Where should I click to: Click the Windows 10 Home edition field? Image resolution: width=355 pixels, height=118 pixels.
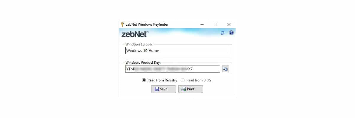pyautogui.click(x=177, y=51)
